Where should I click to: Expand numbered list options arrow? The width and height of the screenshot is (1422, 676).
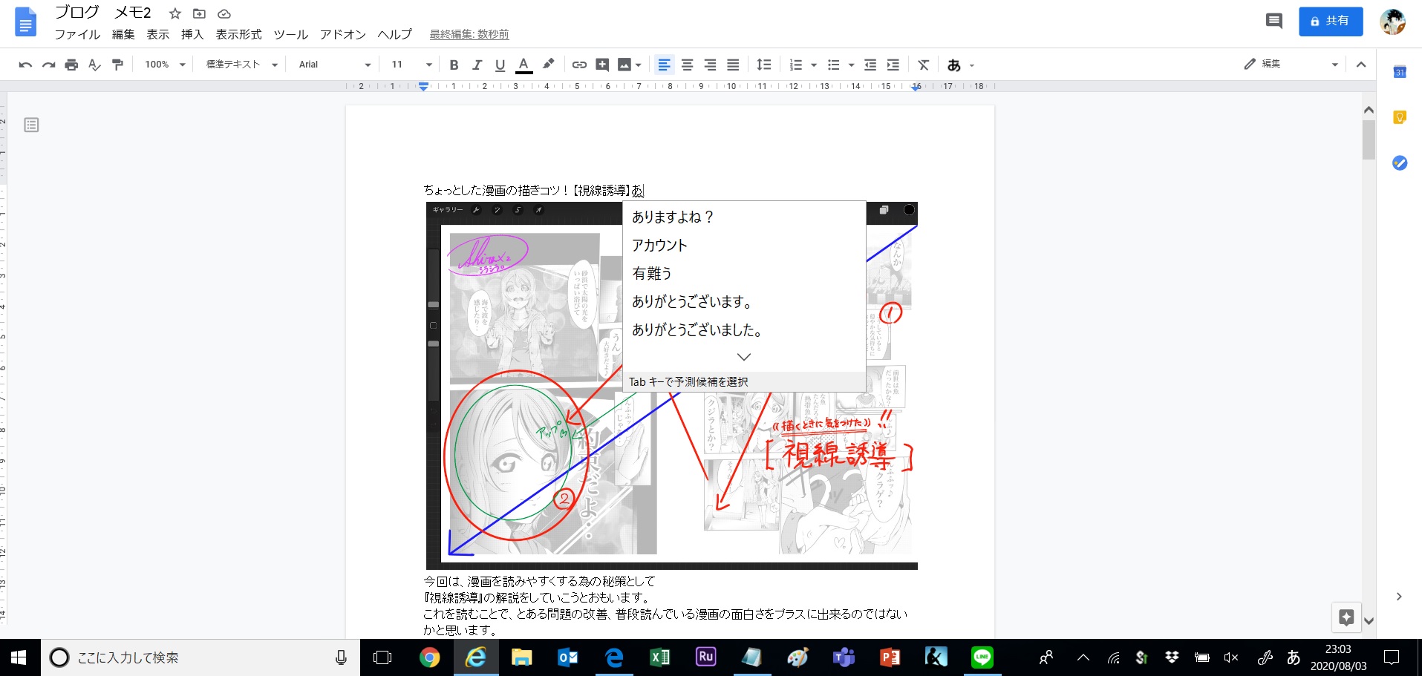click(814, 65)
